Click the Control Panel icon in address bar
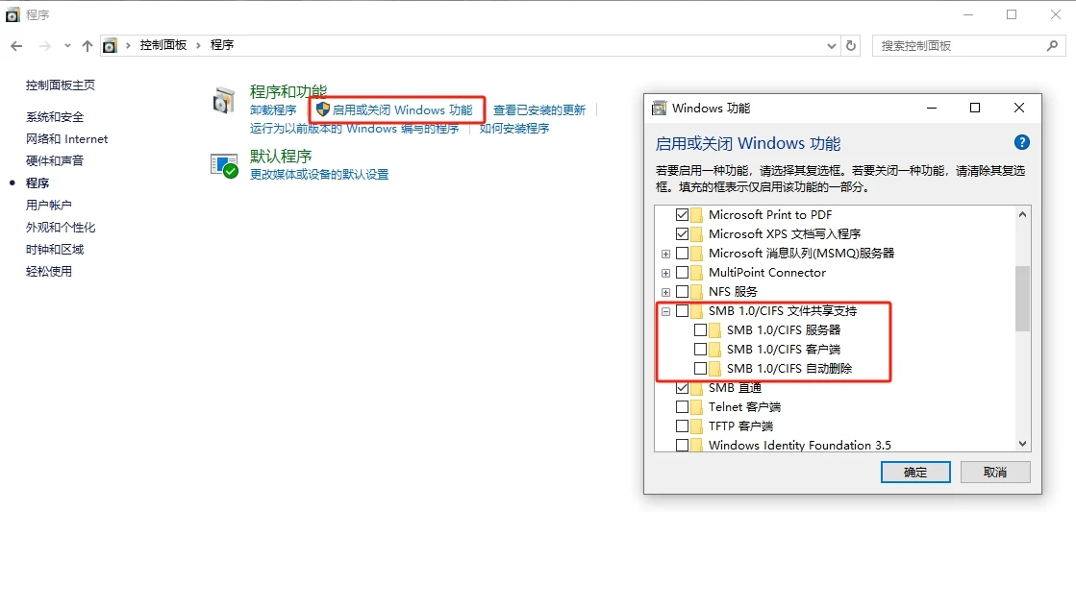 click(x=110, y=46)
